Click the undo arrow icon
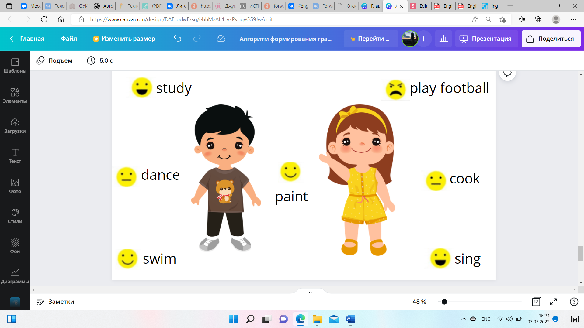Viewport: 584px width, 328px height. [x=177, y=39]
